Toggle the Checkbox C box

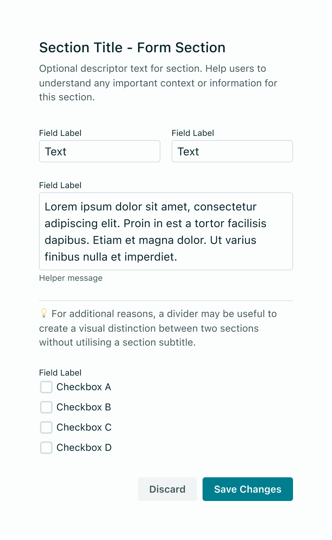[x=46, y=427]
